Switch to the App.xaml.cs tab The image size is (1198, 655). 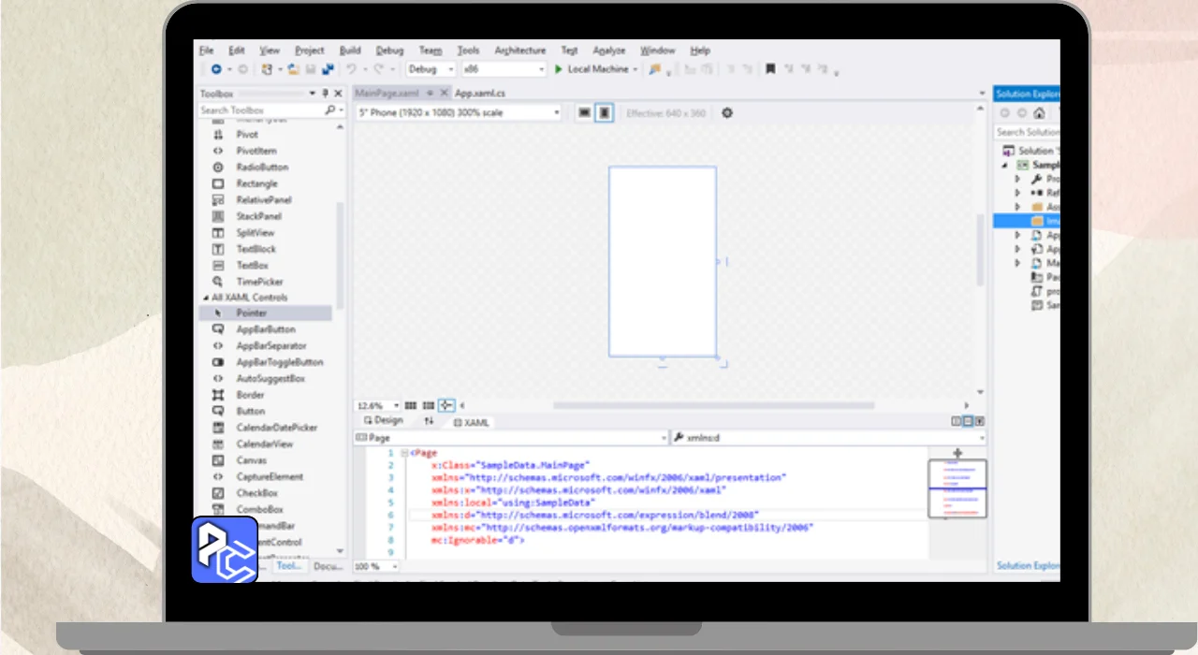479,94
